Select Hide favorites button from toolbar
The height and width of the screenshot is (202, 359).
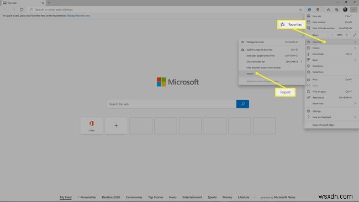click(x=272, y=68)
